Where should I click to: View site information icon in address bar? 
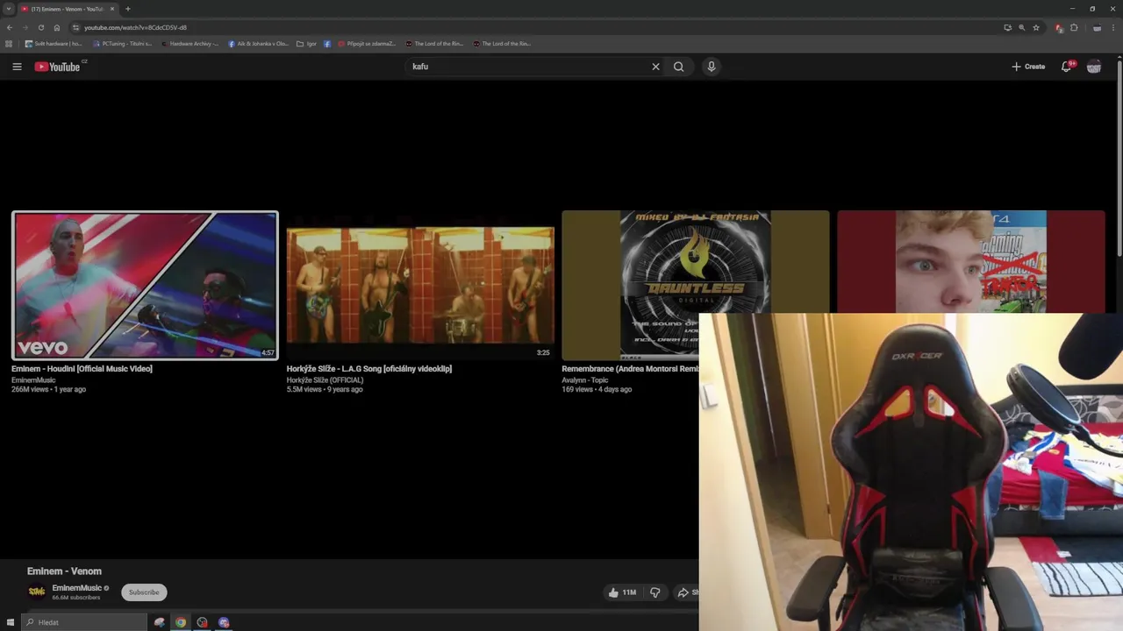coord(75,27)
